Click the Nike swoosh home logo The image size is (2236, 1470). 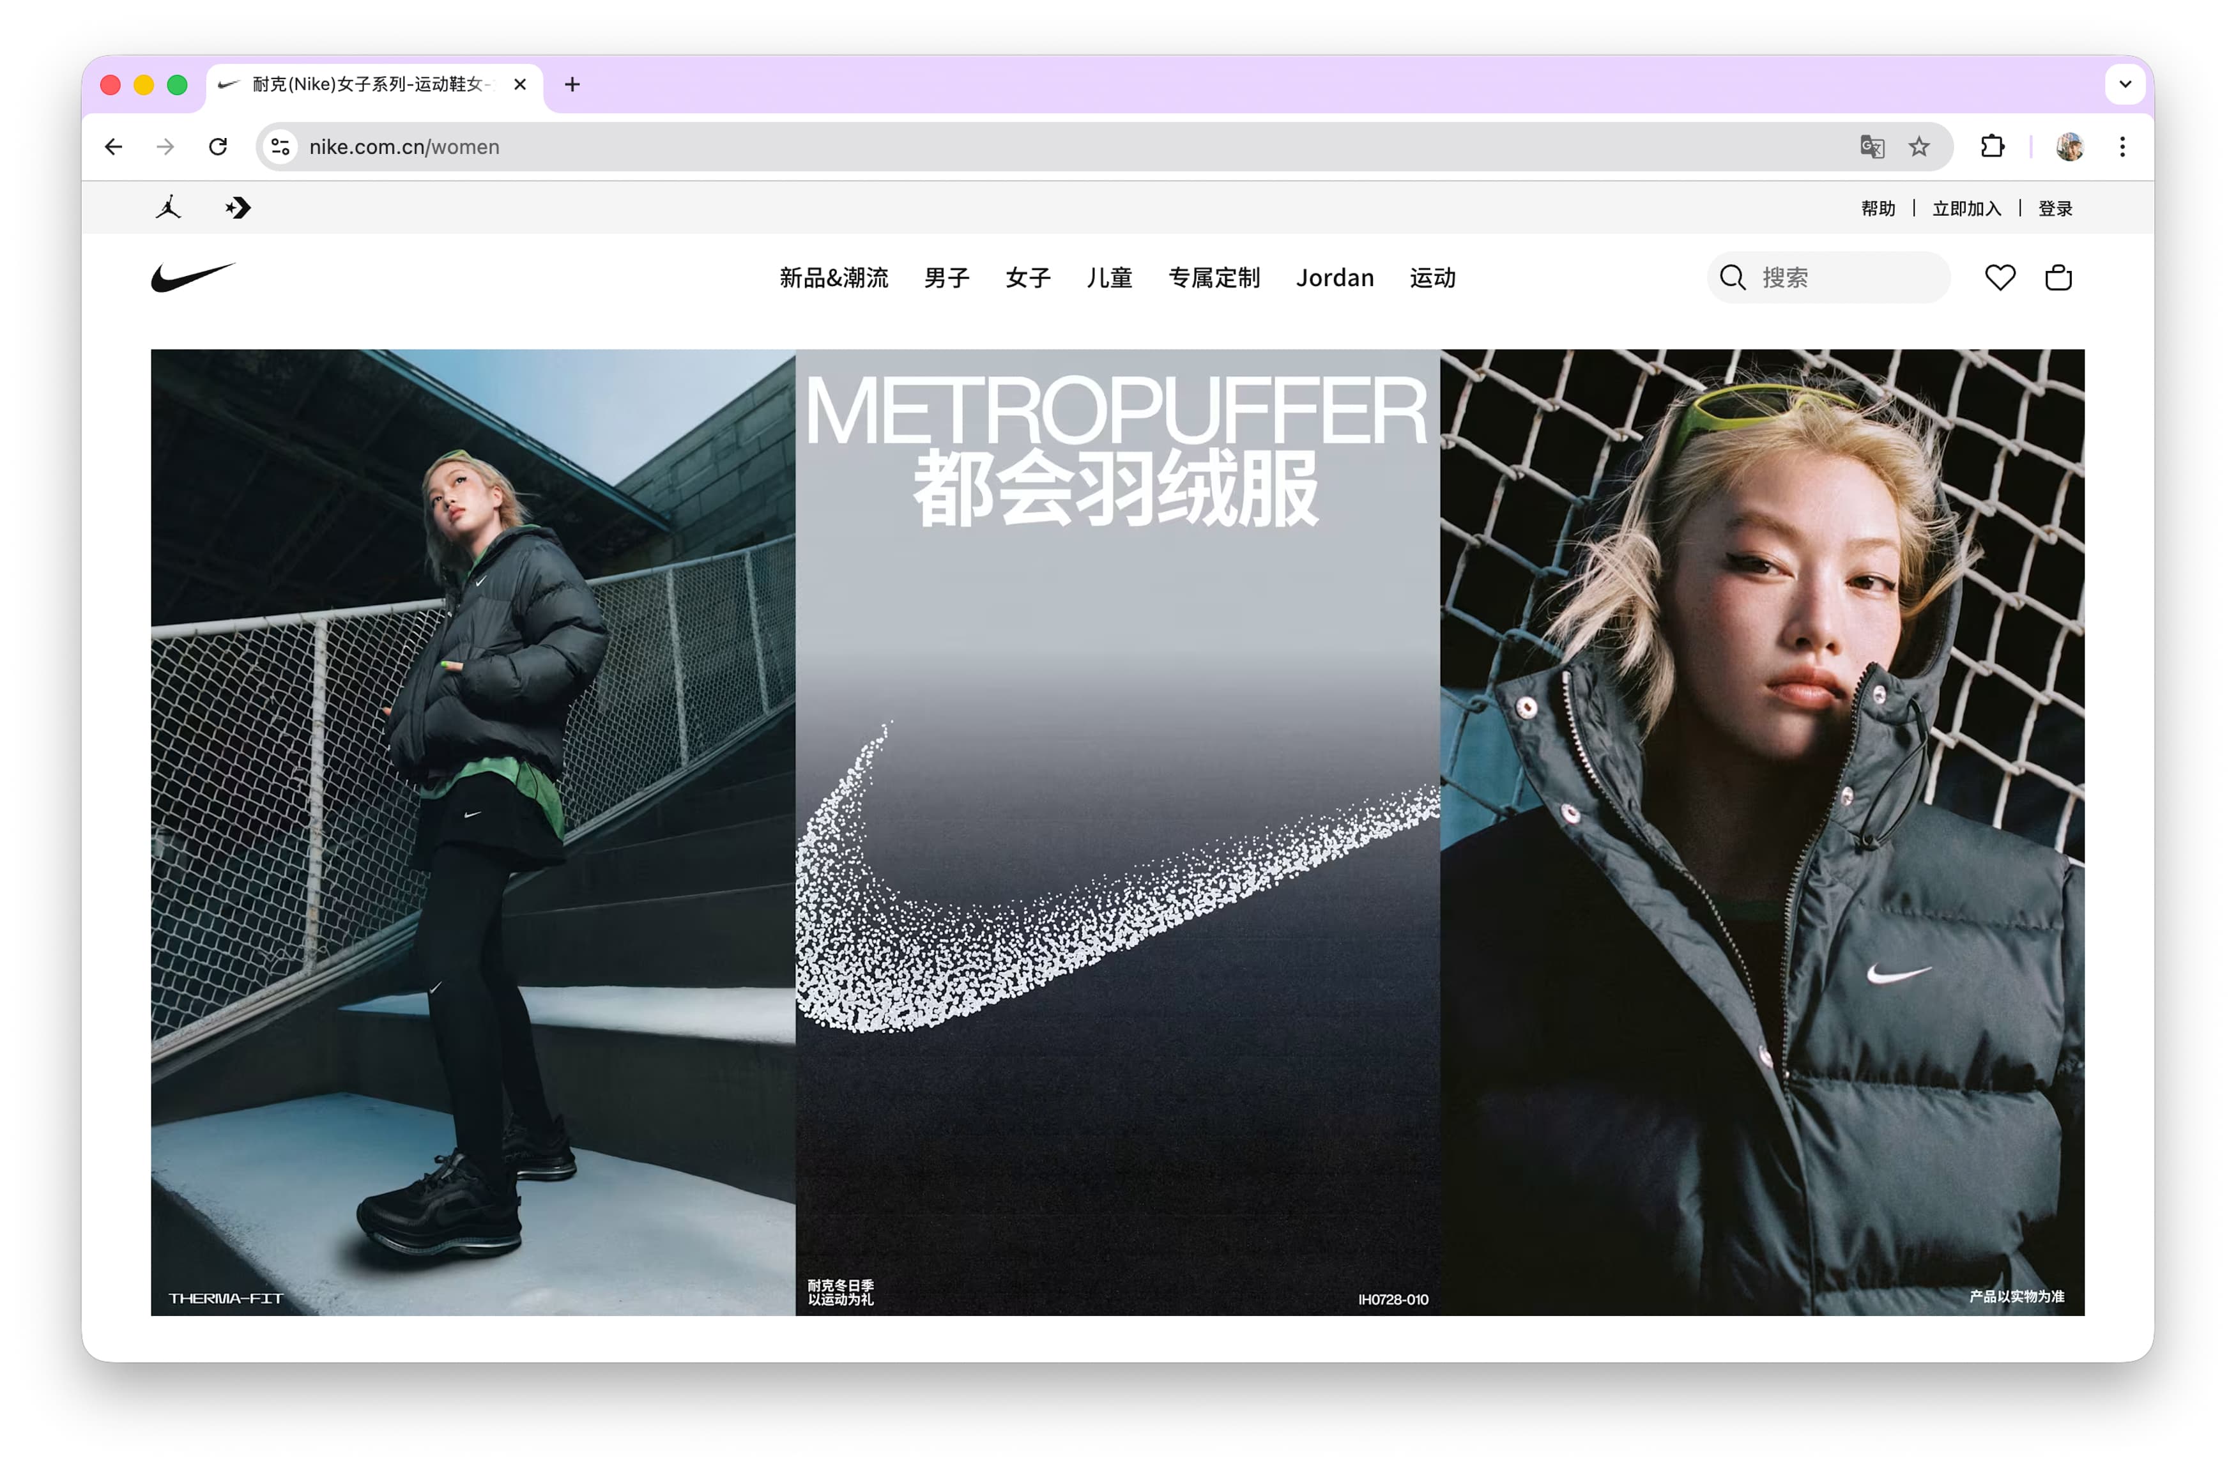point(192,277)
